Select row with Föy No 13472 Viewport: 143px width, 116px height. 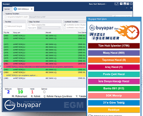(45, 38)
